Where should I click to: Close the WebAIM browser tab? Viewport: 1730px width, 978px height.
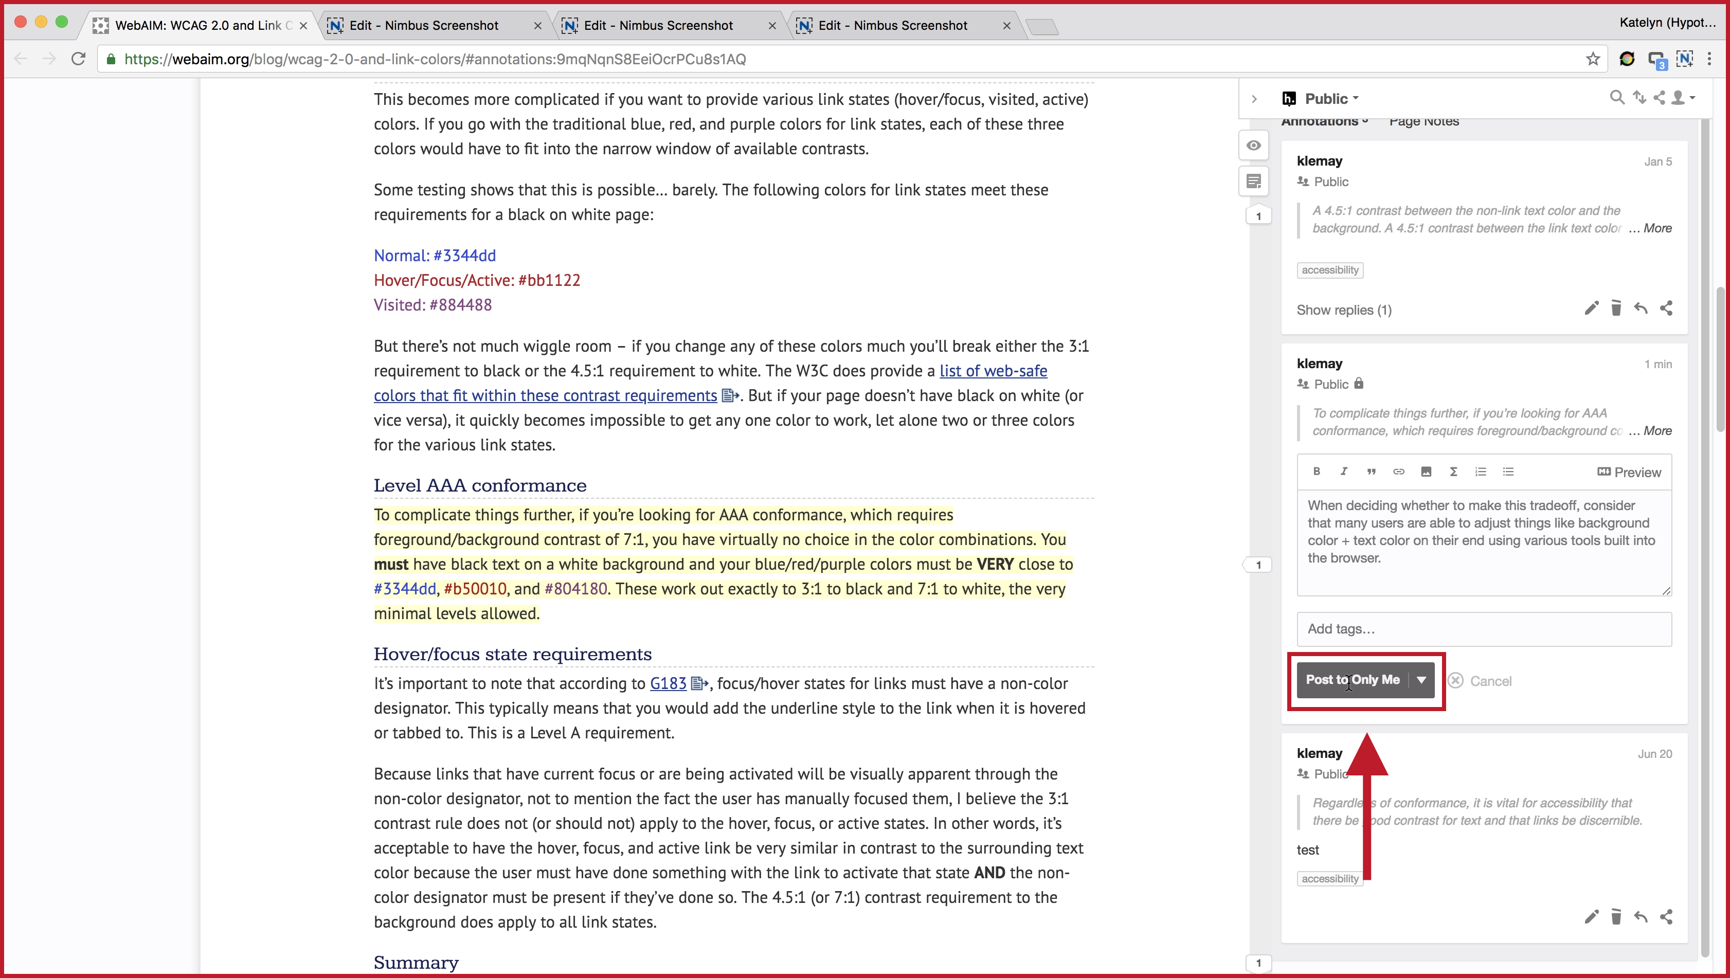click(303, 26)
